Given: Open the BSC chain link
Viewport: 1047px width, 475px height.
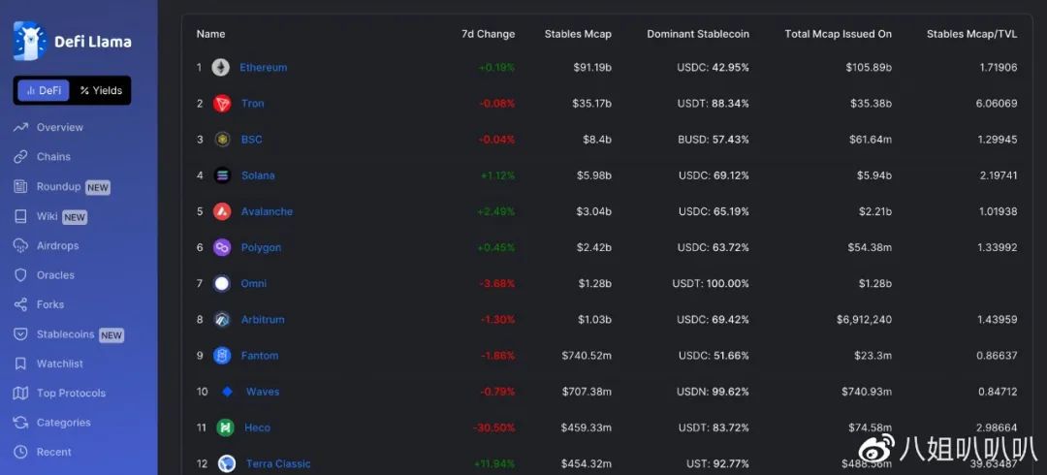Looking at the screenshot, I should (x=251, y=140).
